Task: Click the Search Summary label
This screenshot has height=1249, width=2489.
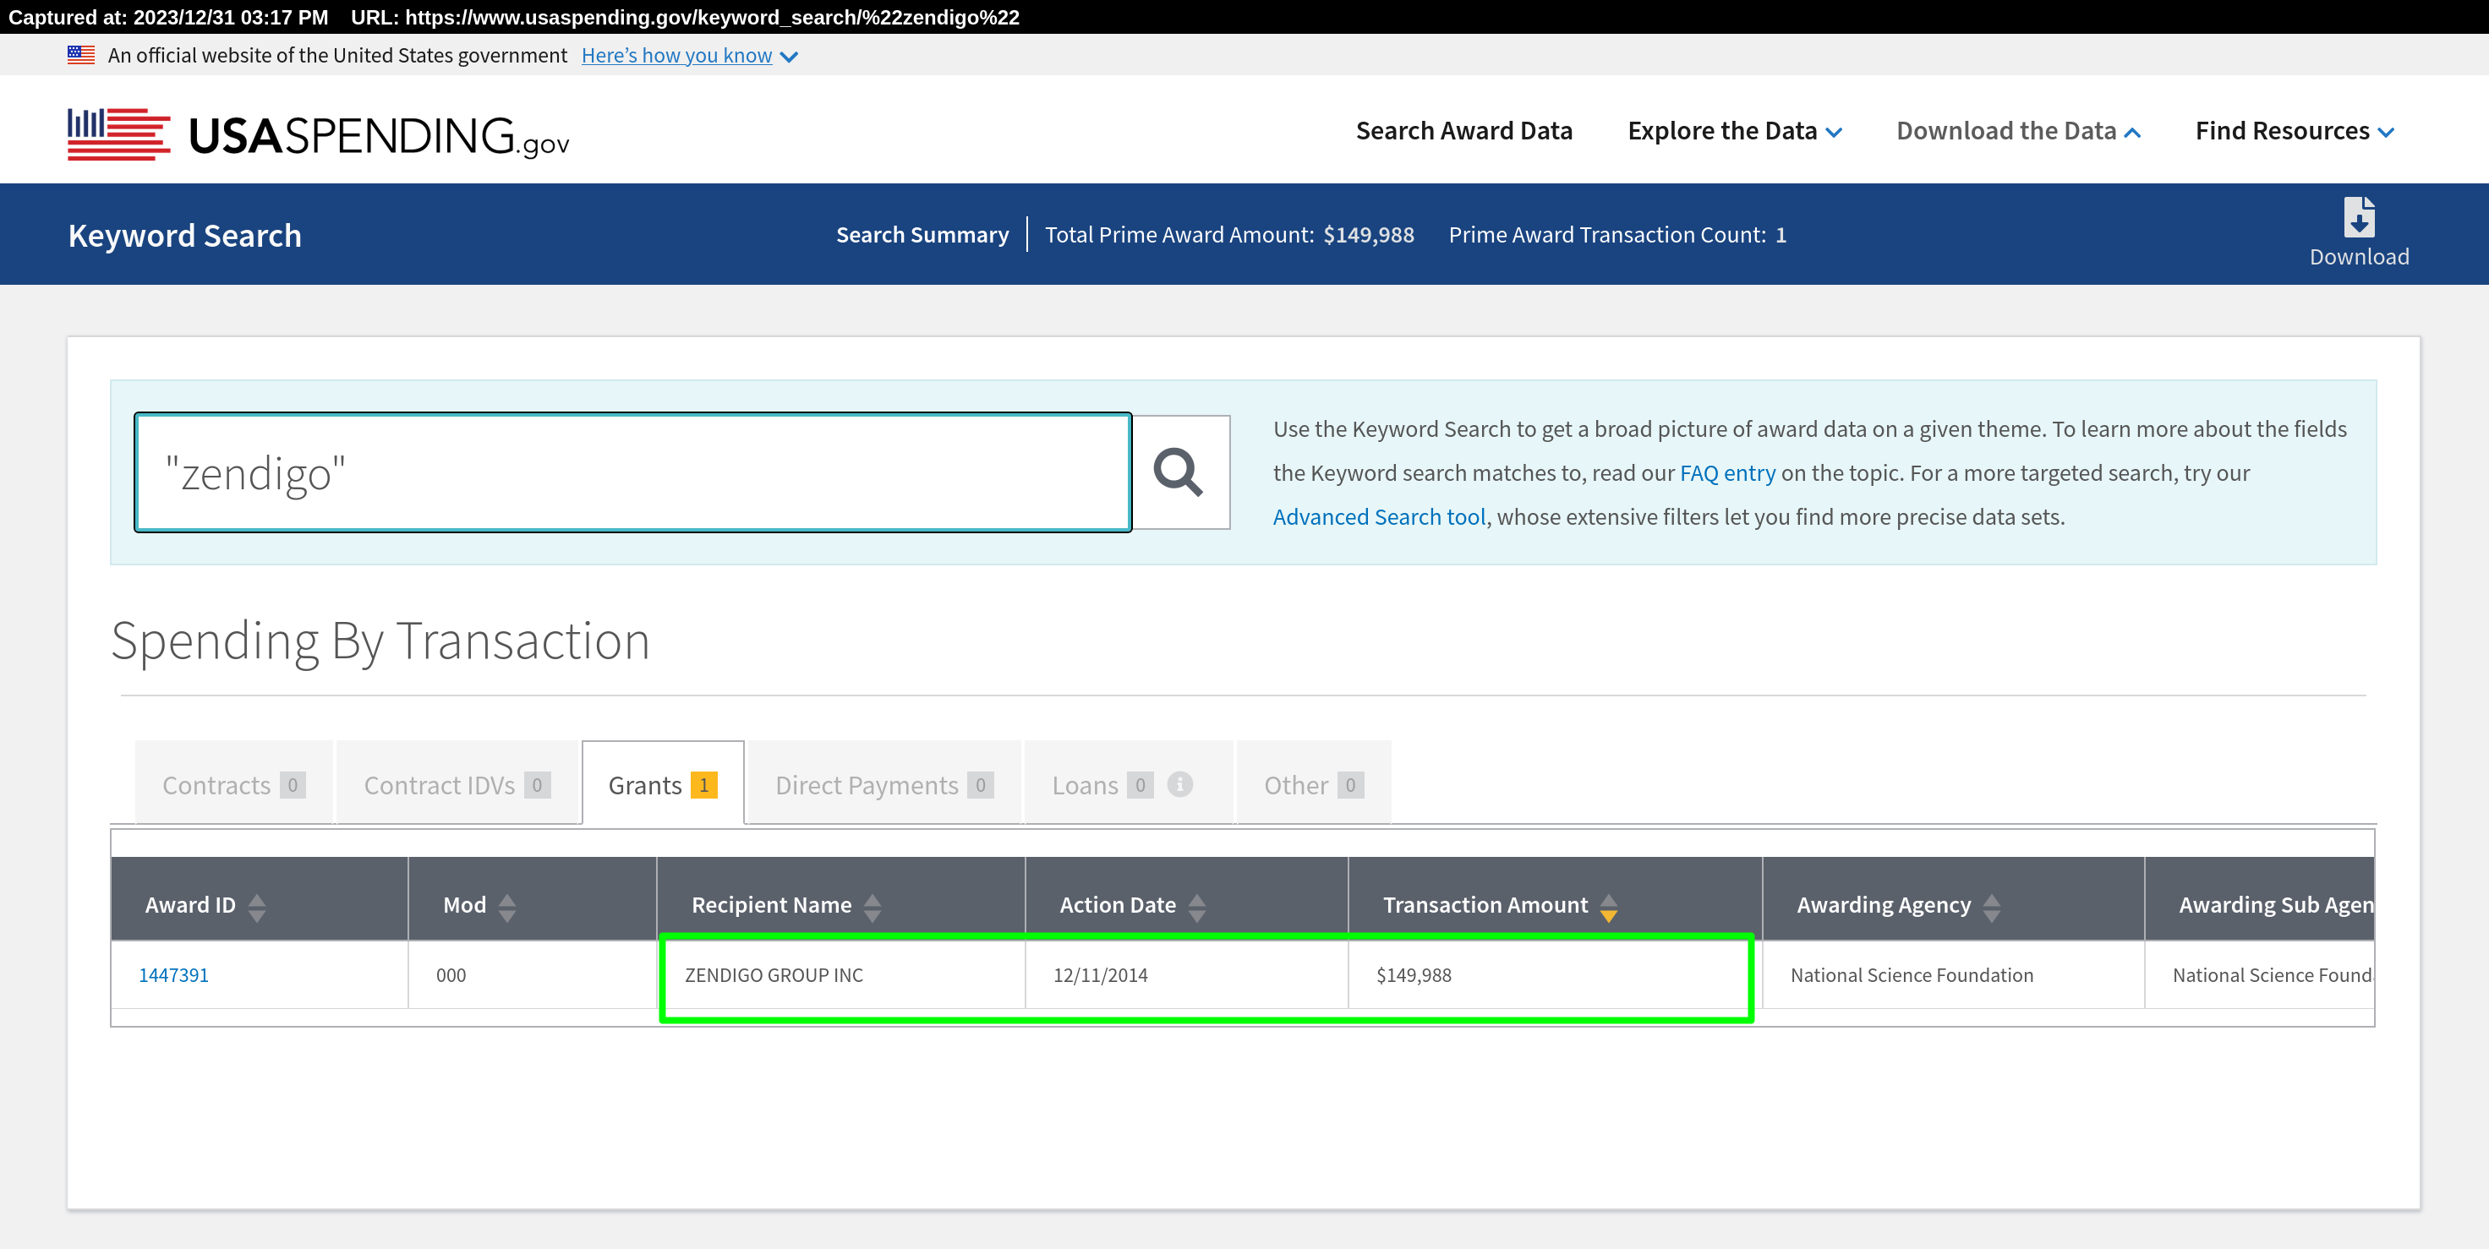Action: click(922, 235)
